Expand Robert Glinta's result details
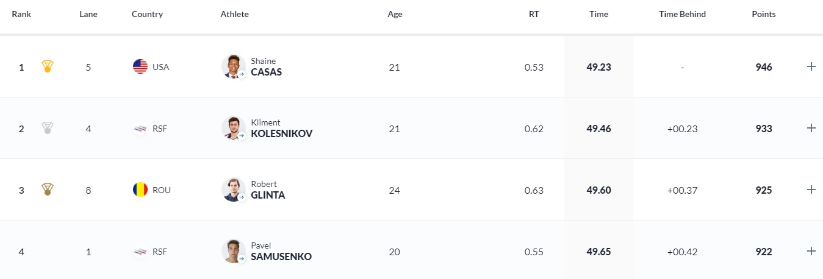 pos(811,189)
